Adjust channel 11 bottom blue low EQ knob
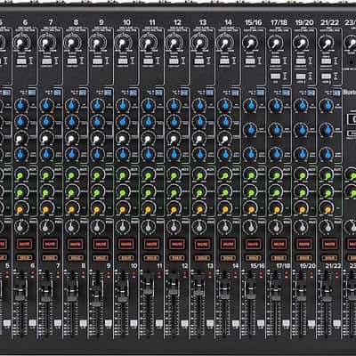356x356 pixels. pyautogui.click(x=148, y=154)
